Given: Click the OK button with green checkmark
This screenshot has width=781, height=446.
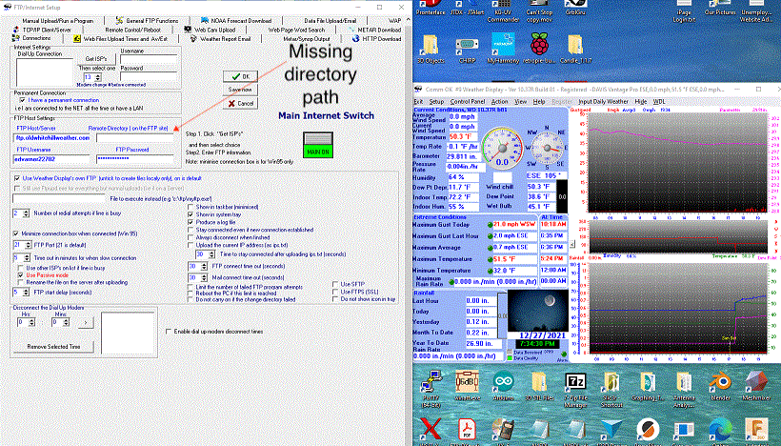Looking at the screenshot, I should click(240, 76).
